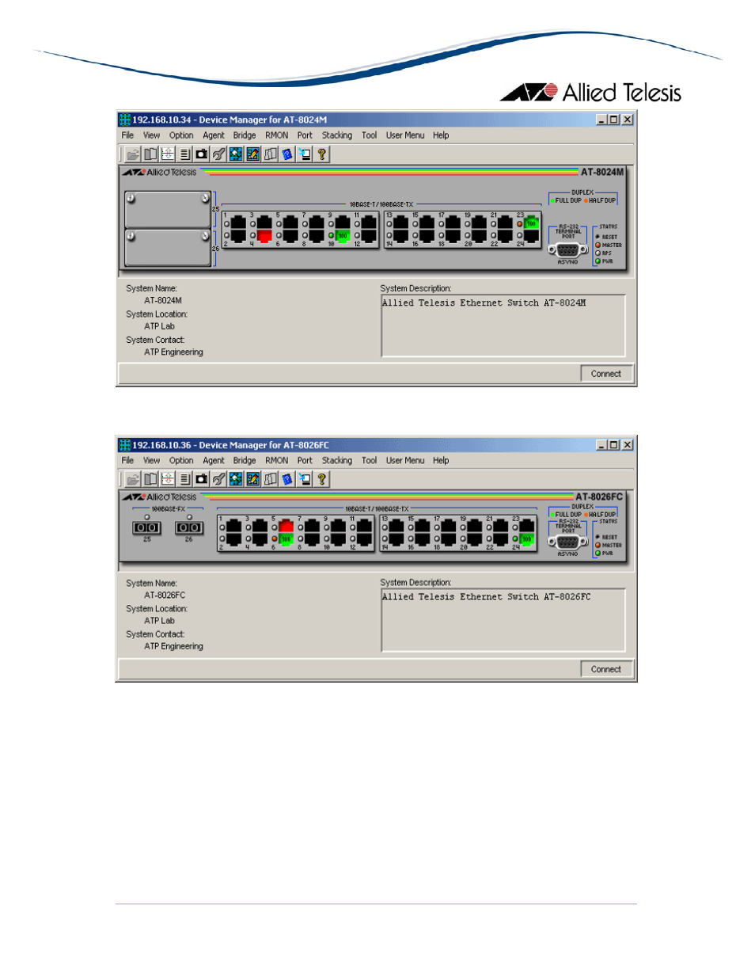This screenshot has height=978, width=755.
Task: Select green port 10 on AT-8024M switch
Action: 343,235
